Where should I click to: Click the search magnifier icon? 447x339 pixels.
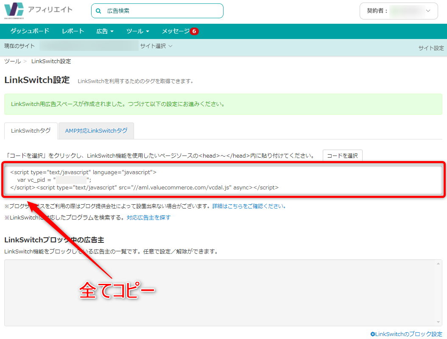point(98,11)
